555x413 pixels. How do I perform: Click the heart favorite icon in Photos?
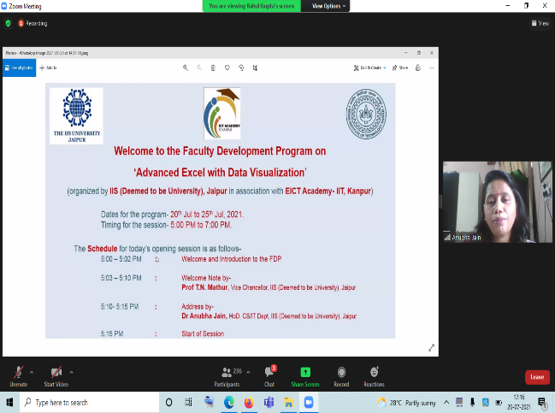pyautogui.click(x=227, y=67)
